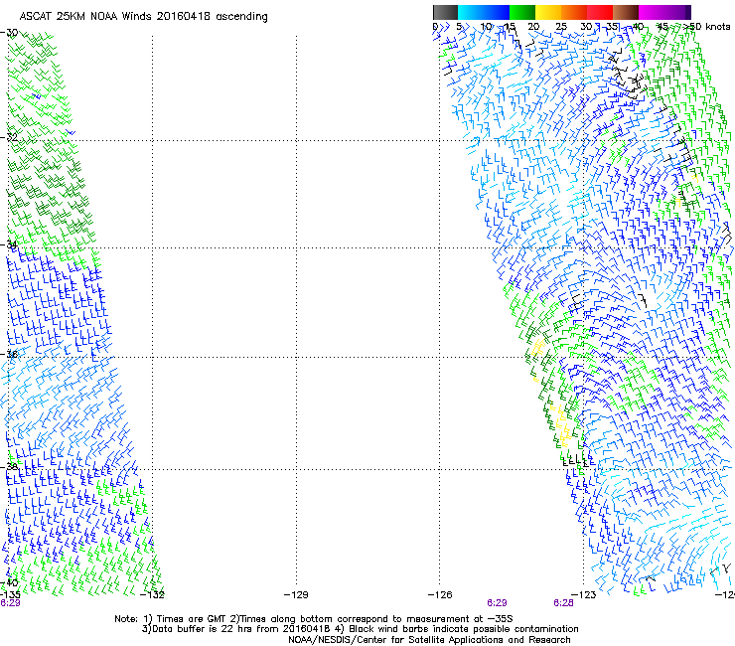735x646 pixels.
Task: Choose the magenta 40-45 knots swatch
Action: pyautogui.click(x=652, y=12)
